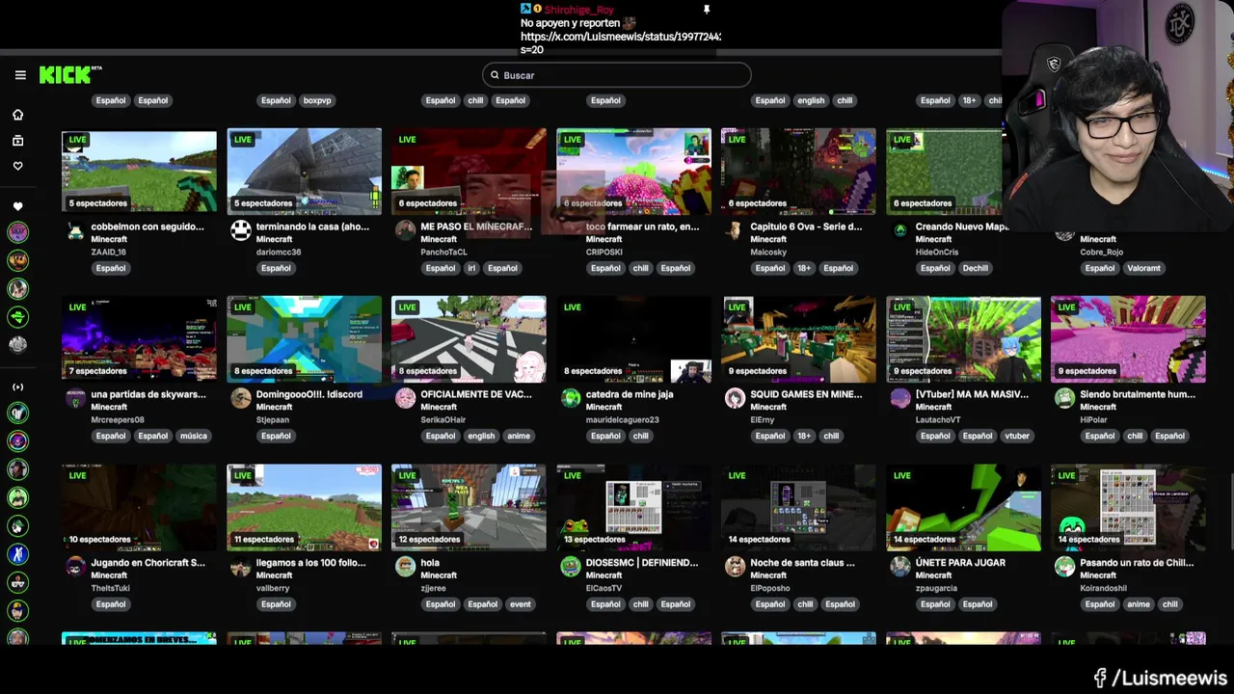Click Minecraft category under CRIPOSKI stream
Screen dimensions: 1234x694
604,239
